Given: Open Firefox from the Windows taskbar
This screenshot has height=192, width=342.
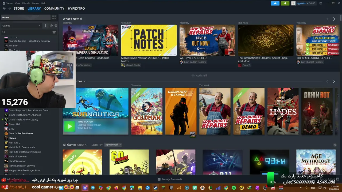Looking at the screenshot, I should [x=116, y=188].
